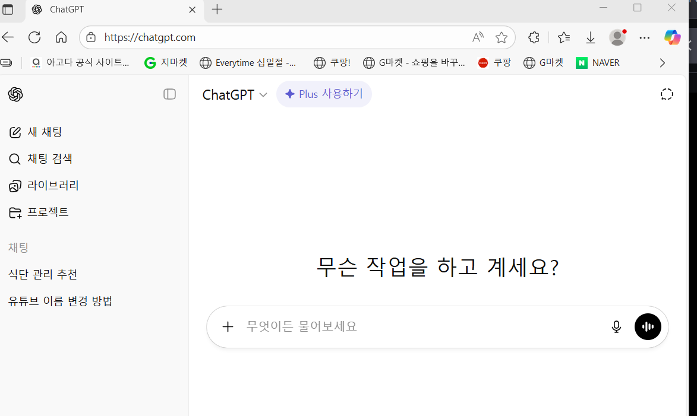Collapse the sidebar with the panel toggle icon
697x416 pixels.
pyautogui.click(x=169, y=94)
